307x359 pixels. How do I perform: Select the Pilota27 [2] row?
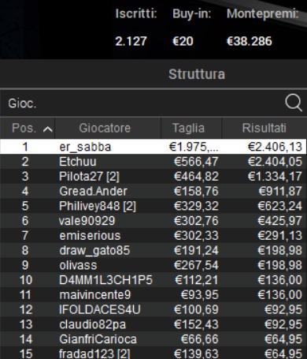click(153, 176)
